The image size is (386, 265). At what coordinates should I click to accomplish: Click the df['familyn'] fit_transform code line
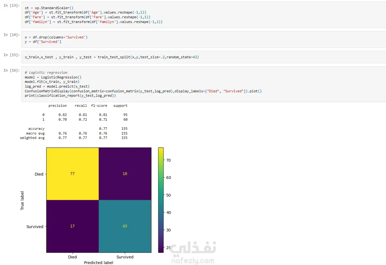click(94, 22)
